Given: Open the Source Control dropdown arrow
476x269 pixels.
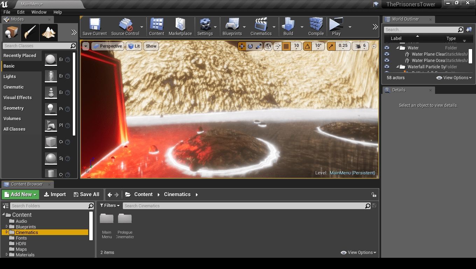Looking at the screenshot, I should (142, 27).
